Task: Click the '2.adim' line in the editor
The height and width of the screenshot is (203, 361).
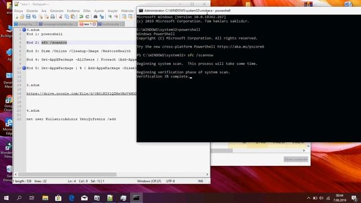Action: (33, 85)
